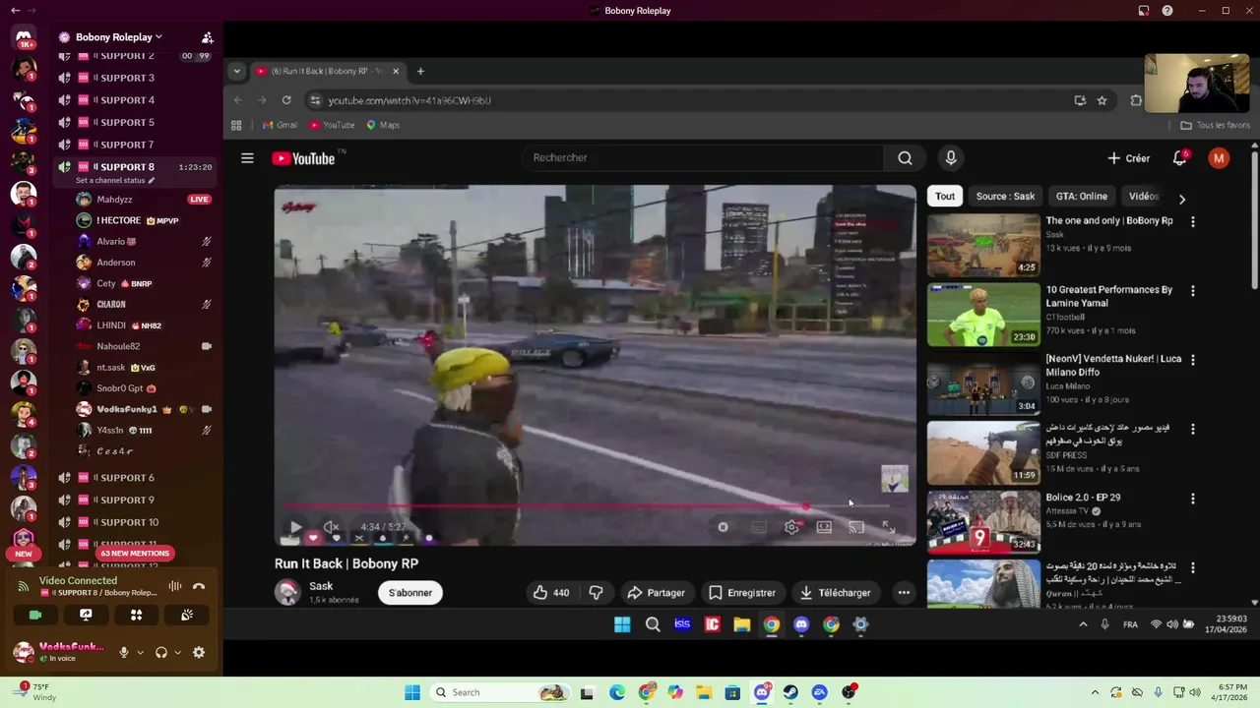Go to the YouTube home logo

tap(303, 158)
